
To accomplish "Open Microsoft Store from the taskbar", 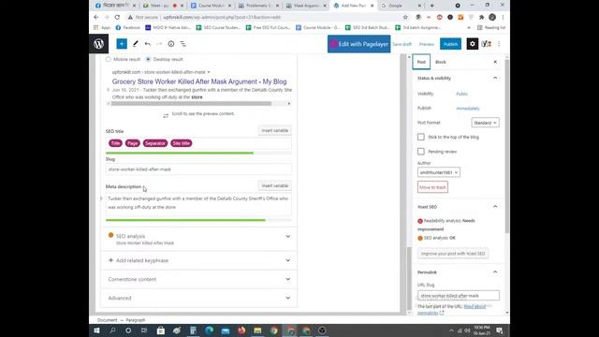I will click(x=161, y=330).
